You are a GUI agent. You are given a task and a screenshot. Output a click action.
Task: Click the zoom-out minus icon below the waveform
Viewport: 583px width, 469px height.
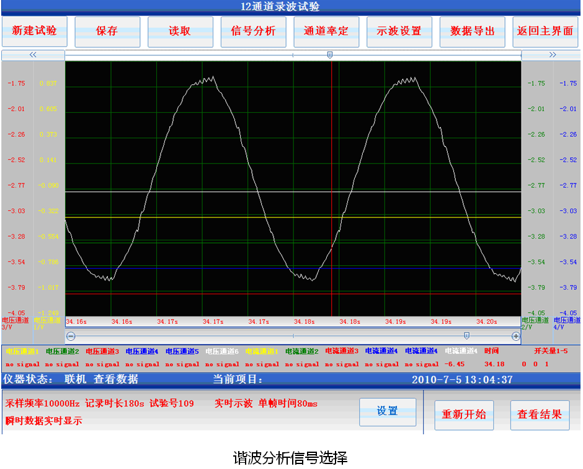tap(71, 336)
